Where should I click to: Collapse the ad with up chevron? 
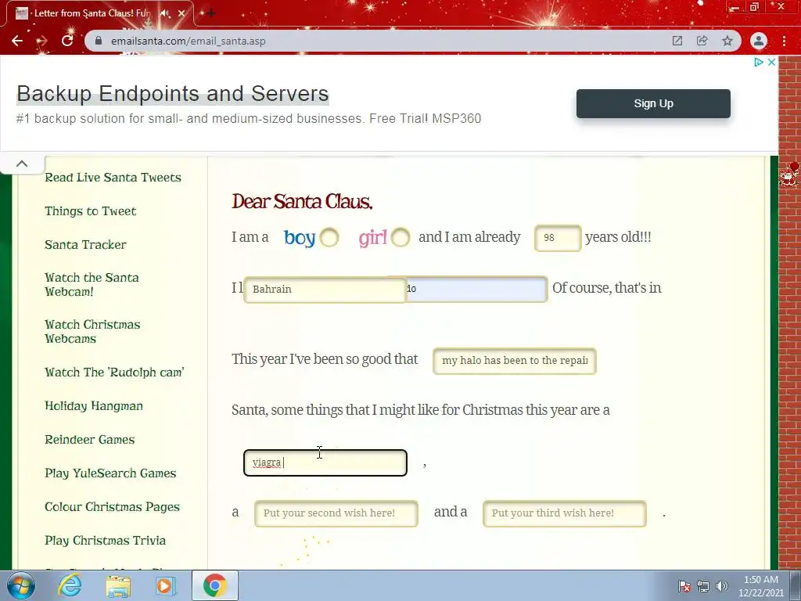tap(22, 164)
